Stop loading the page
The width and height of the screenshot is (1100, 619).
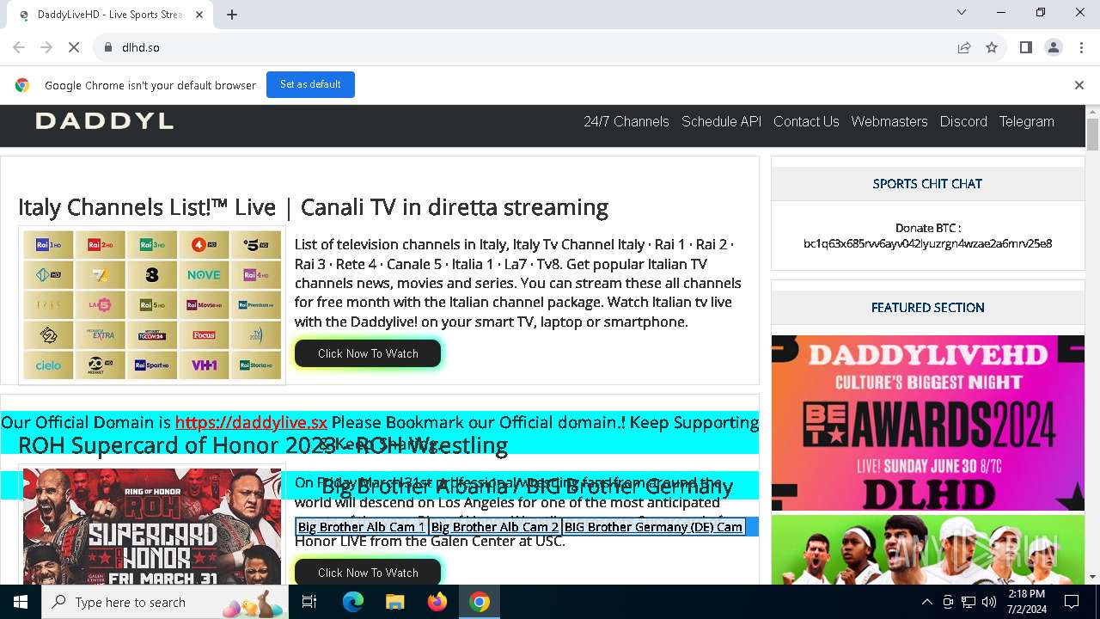[74, 47]
